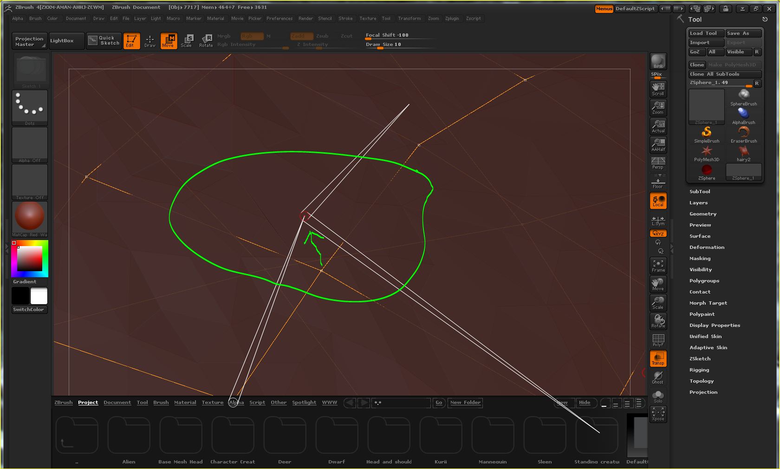
Task: Expand the Geometry section
Action: pos(702,214)
